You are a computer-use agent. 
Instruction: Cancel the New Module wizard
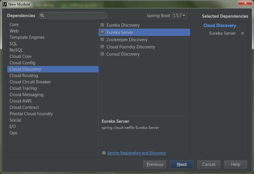point(209,164)
